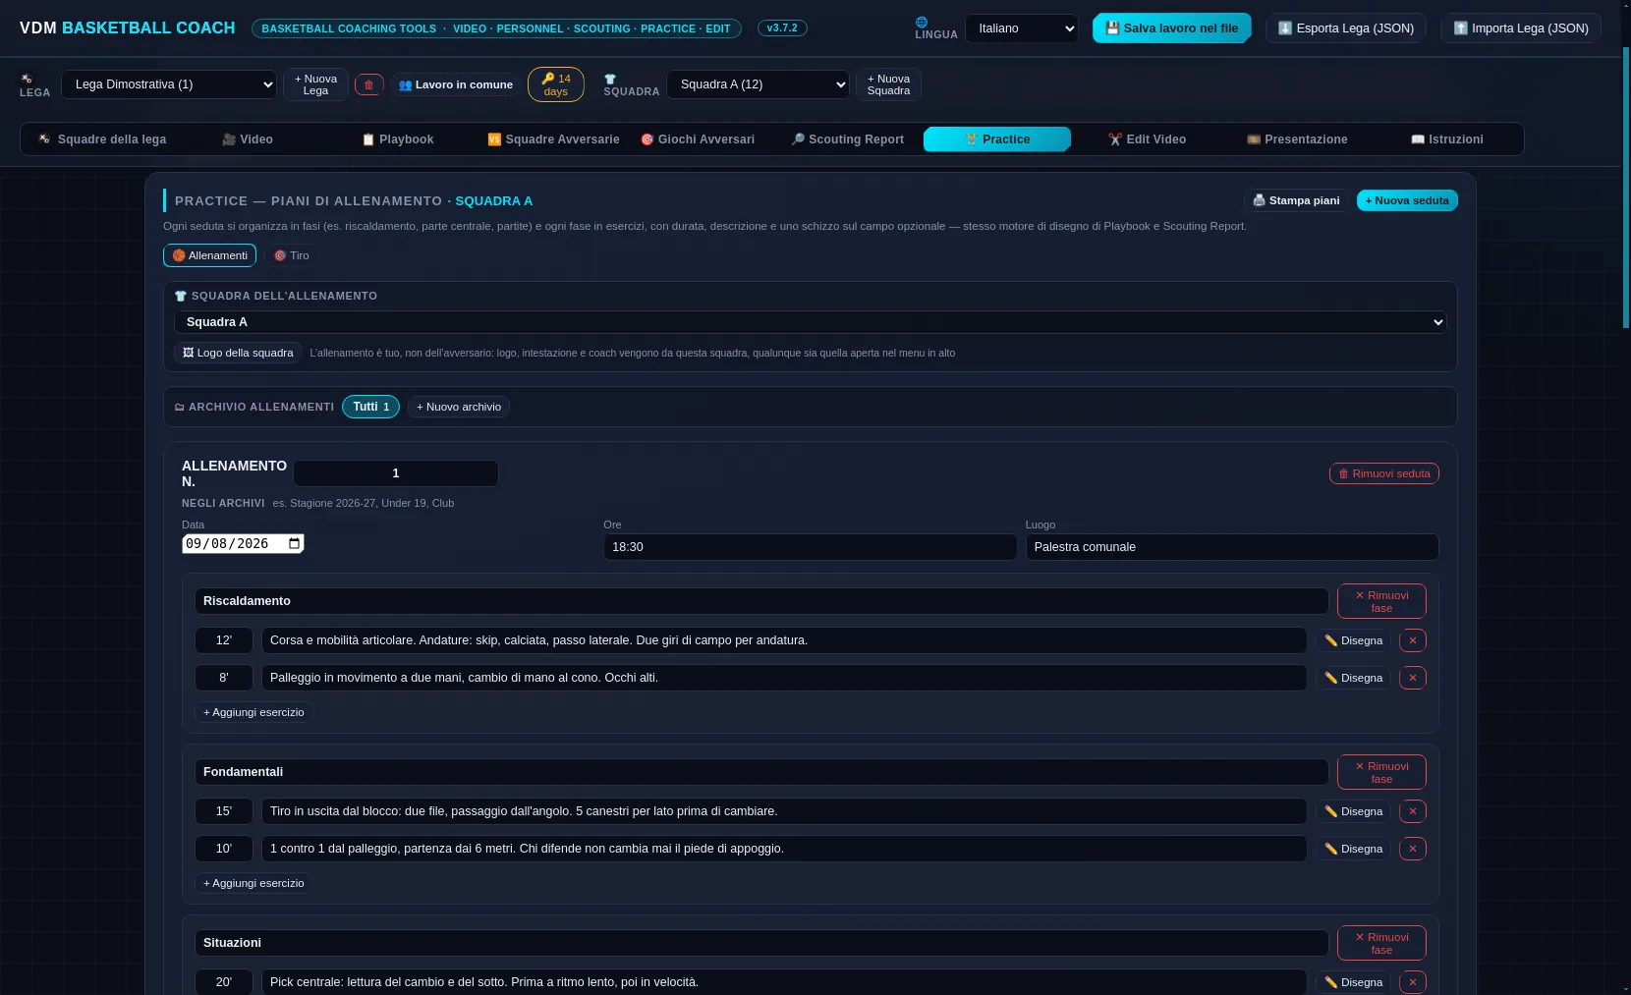Click the 14 days license key badge
This screenshot has width=1631, height=995.
[556, 84]
